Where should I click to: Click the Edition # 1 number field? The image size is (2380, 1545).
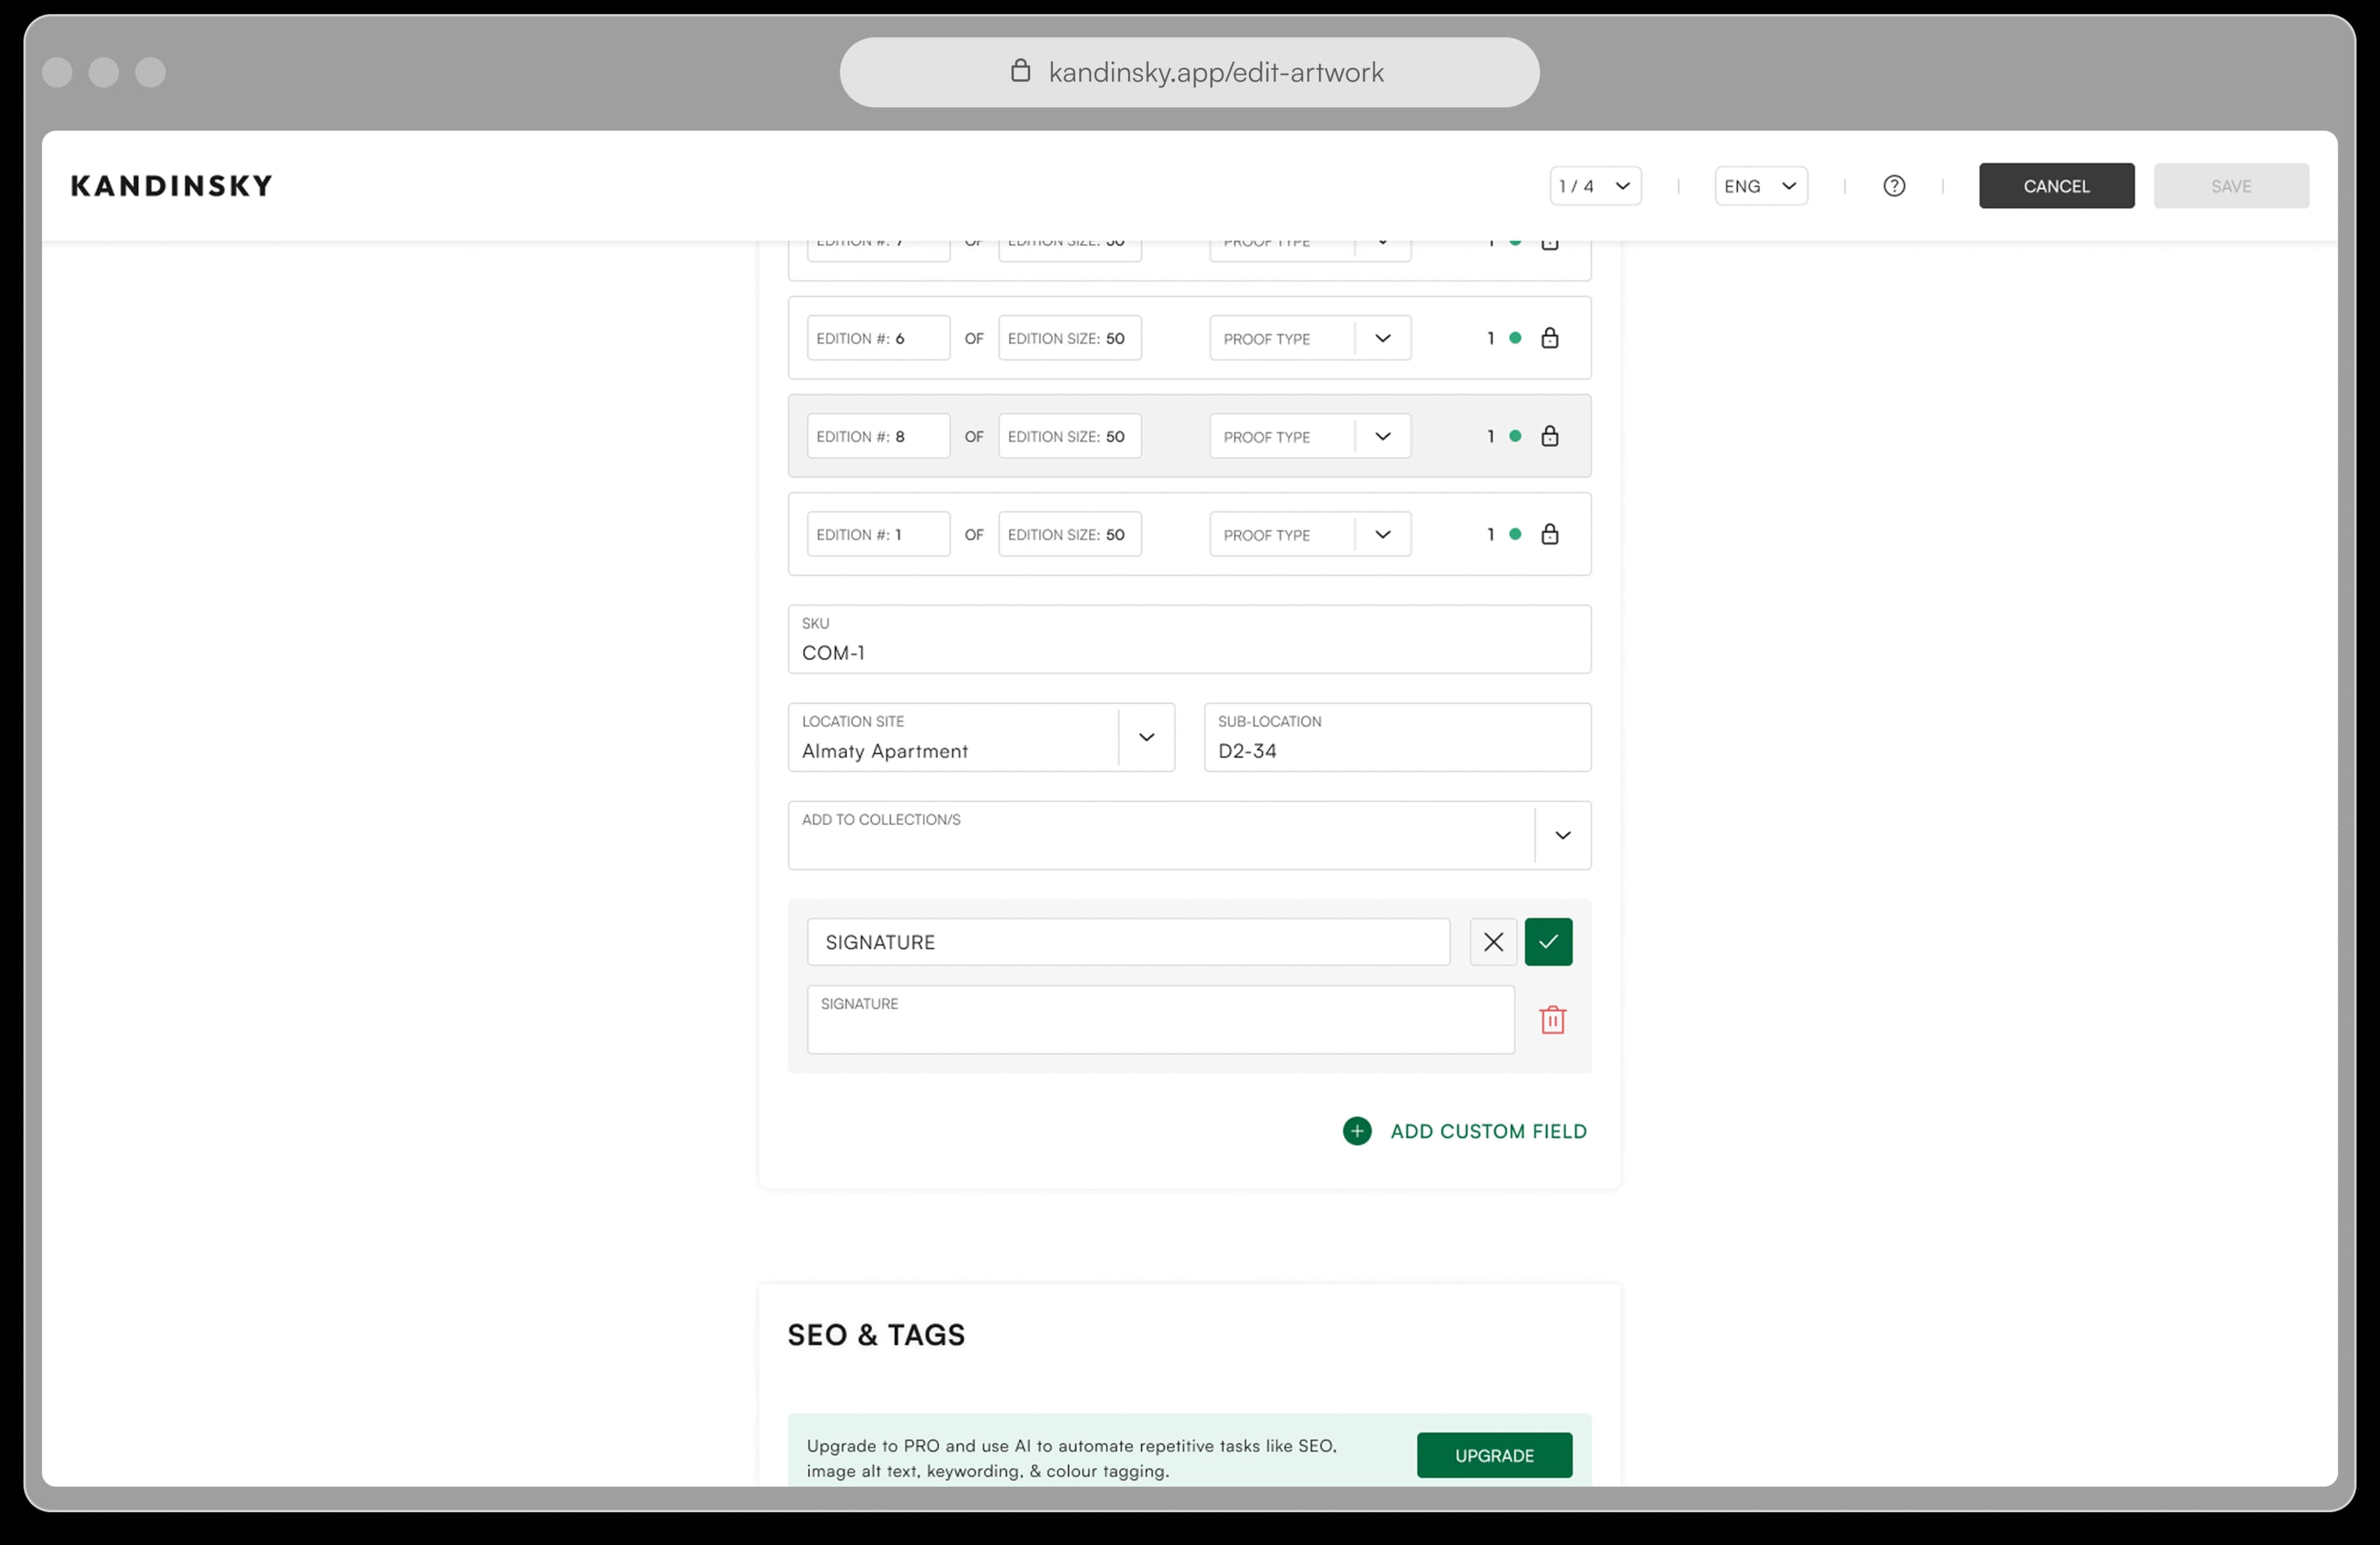[878, 534]
